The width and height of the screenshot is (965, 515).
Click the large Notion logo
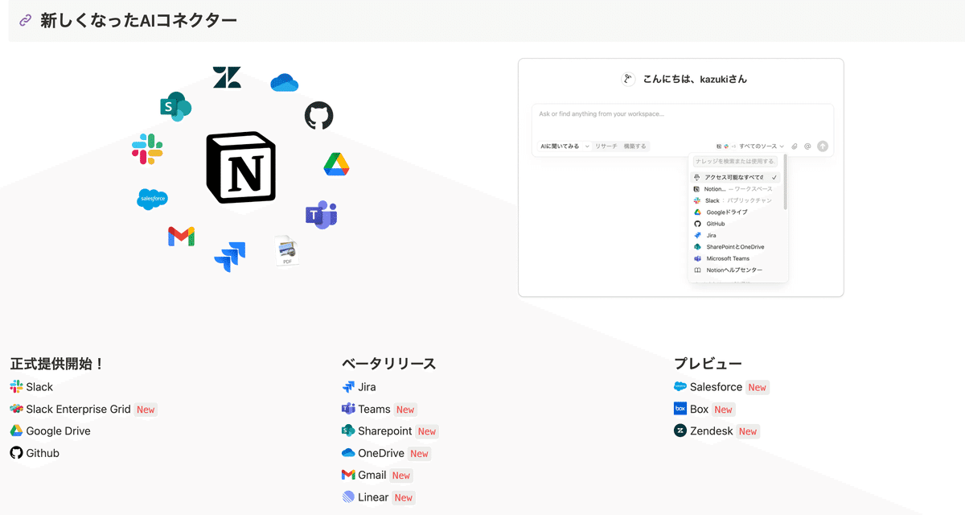pos(241,167)
